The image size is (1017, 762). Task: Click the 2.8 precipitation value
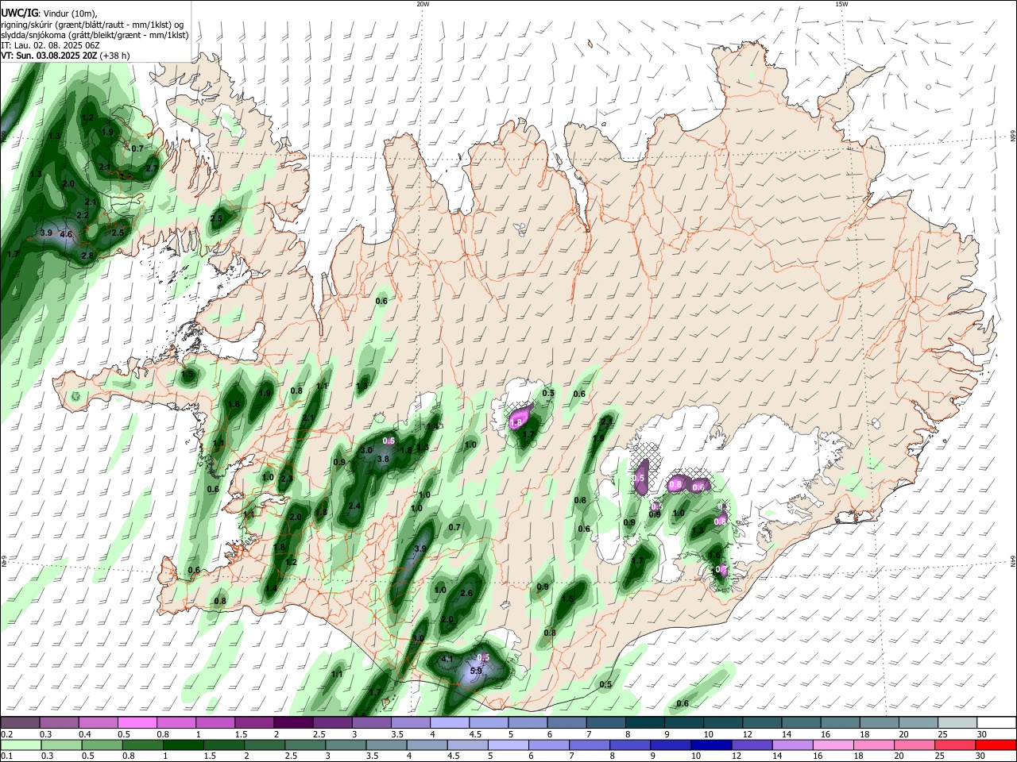87,255
